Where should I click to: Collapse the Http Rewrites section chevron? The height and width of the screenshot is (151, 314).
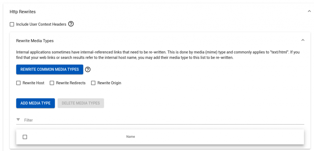pos(309,11)
